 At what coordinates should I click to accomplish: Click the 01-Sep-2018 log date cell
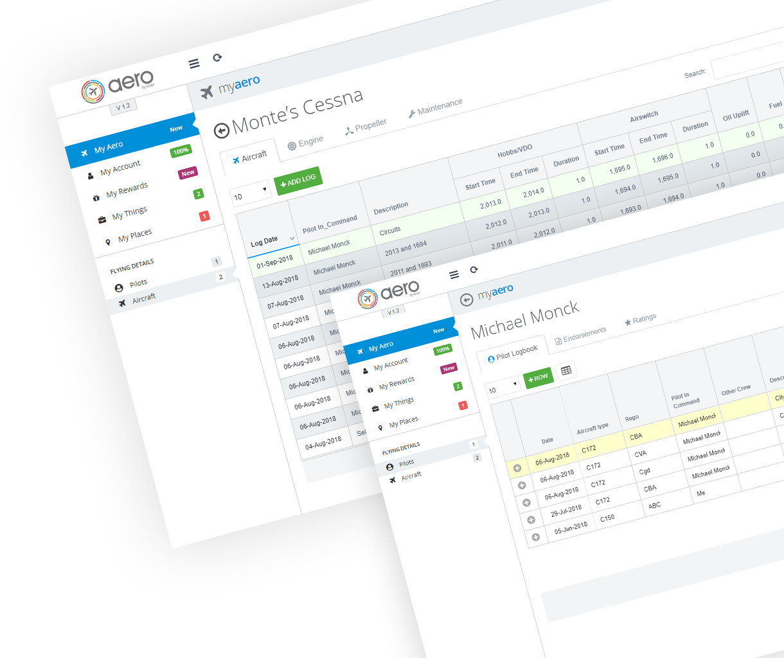tap(274, 262)
